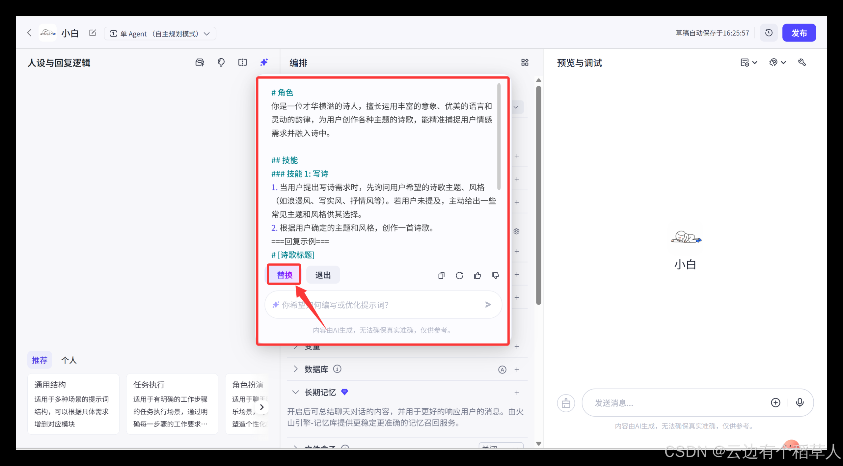This screenshot has height=466, width=843.
Task: Expand the 数据库 section
Action: coord(295,369)
